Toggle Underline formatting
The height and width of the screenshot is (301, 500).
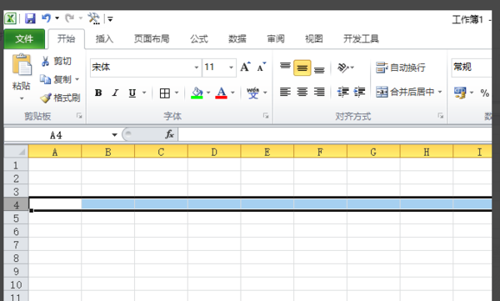[132, 93]
